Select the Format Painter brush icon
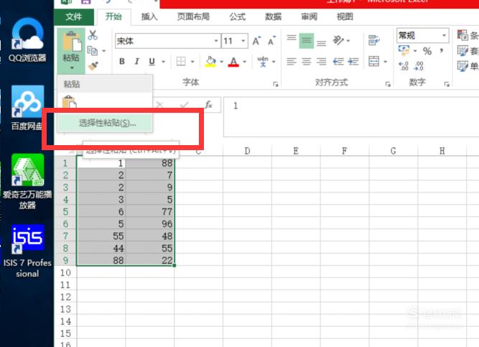This screenshot has height=347, width=479. (93, 65)
